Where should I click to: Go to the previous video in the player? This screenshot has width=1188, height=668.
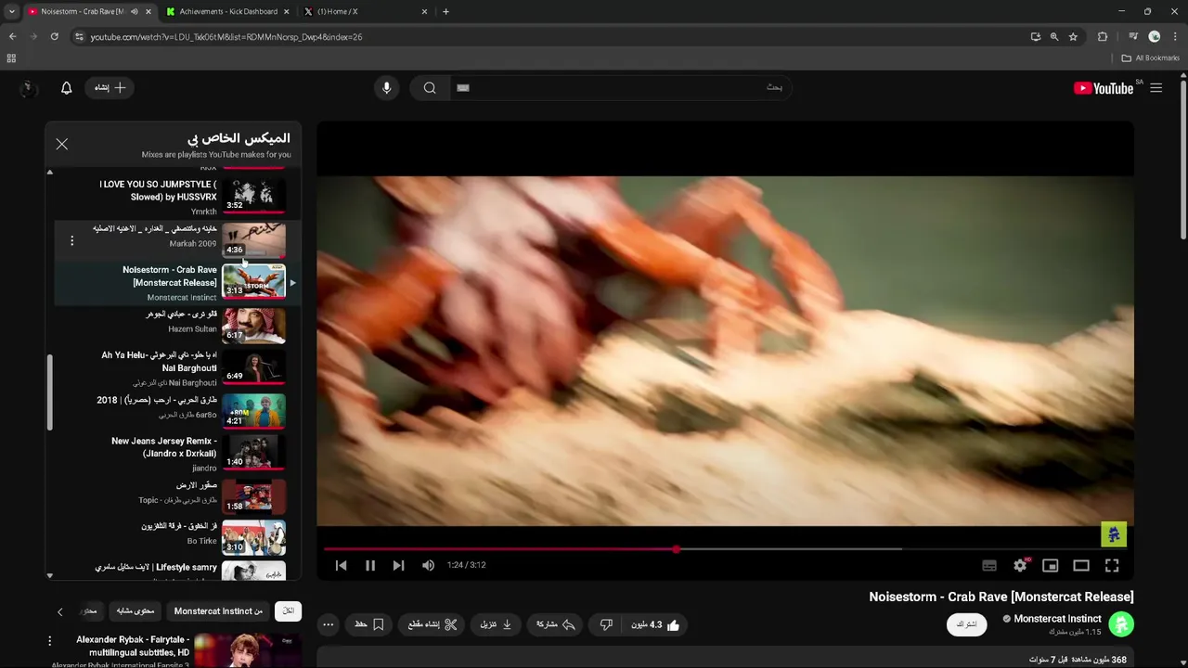341,565
